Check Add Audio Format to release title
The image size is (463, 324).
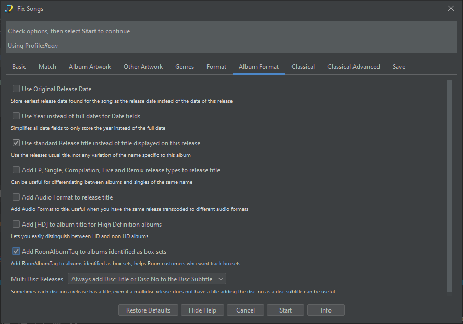(x=16, y=197)
